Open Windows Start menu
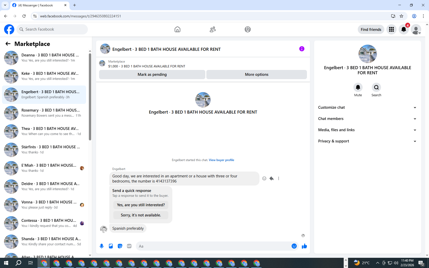The height and width of the screenshot is (268, 429). tap(6, 263)
